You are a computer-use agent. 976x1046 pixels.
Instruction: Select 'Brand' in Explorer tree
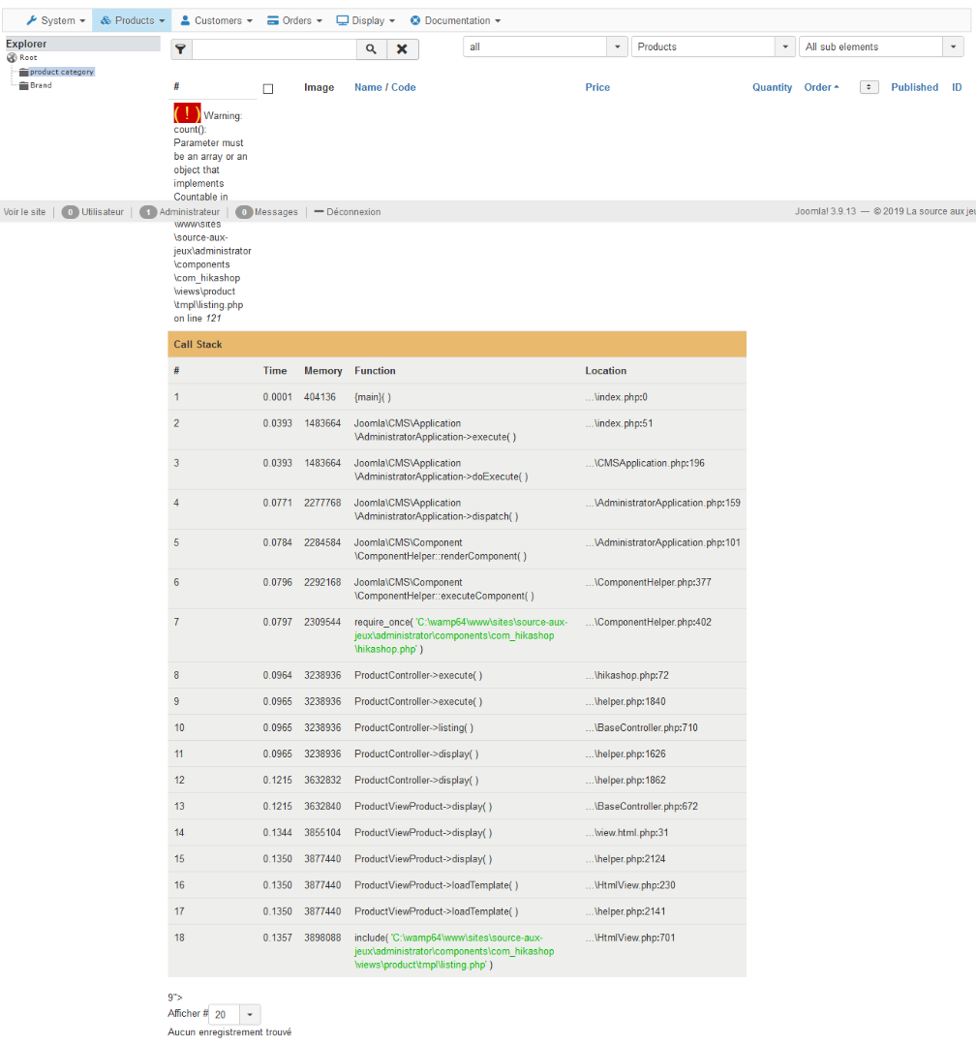click(x=41, y=85)
